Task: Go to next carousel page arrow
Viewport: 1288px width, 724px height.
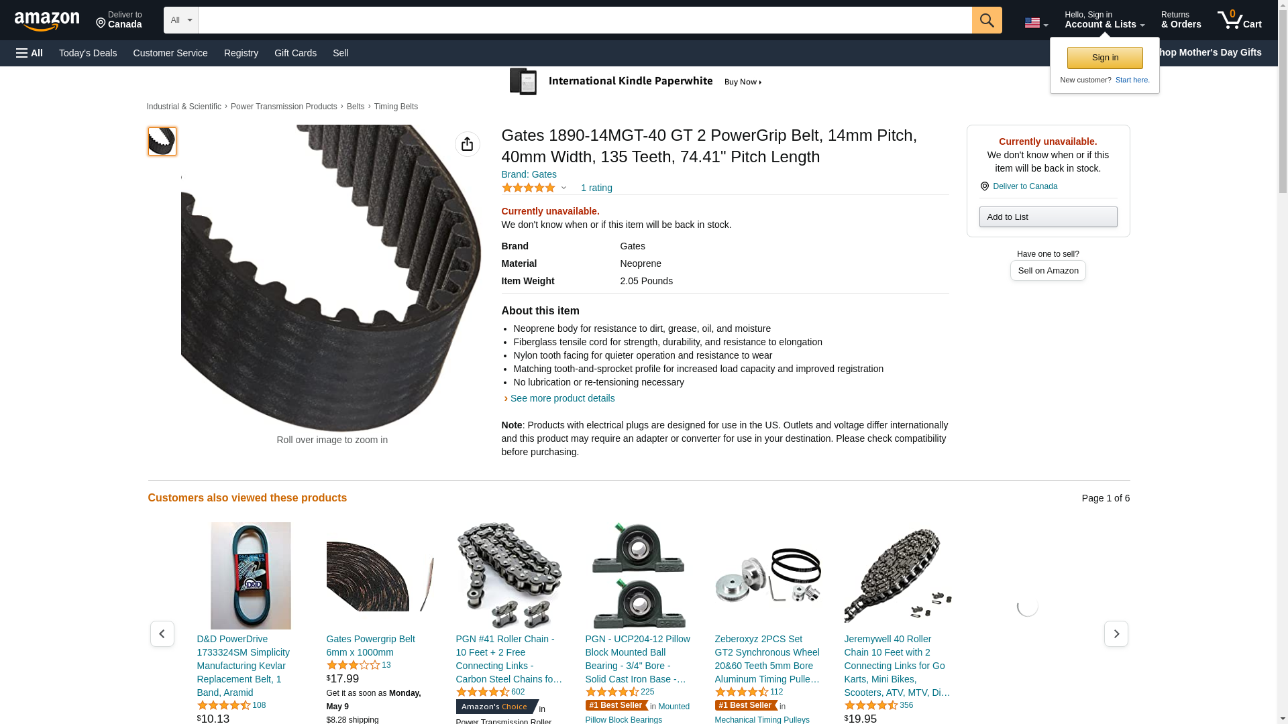Action: 1116,633
